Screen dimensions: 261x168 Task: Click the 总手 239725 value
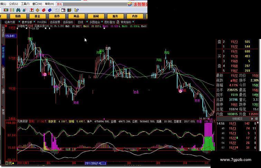tap(233, 90)
